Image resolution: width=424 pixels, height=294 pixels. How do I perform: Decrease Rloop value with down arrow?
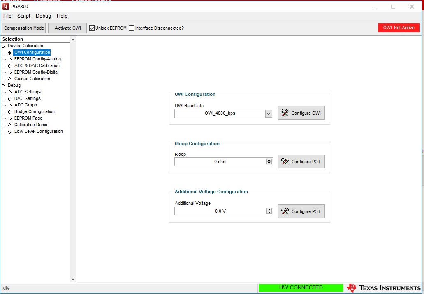(269, 163)
